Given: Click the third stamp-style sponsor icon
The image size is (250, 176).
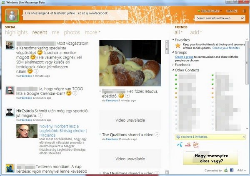Looking at the screenshot, I should pyautogui.click(x=196, y=145).
